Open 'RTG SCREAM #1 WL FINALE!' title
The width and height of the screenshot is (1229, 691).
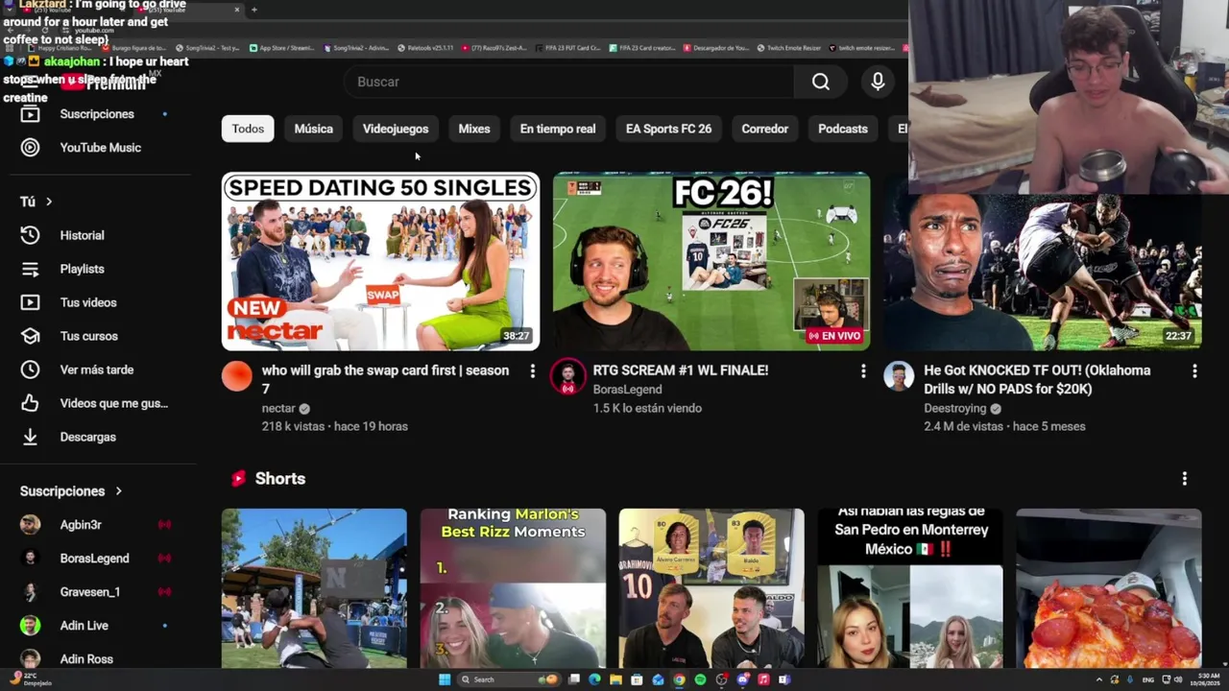point(680,370)
